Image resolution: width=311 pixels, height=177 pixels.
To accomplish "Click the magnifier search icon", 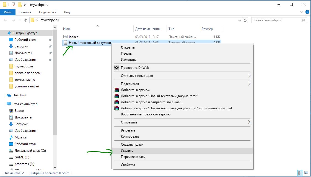I will (303, 20).
